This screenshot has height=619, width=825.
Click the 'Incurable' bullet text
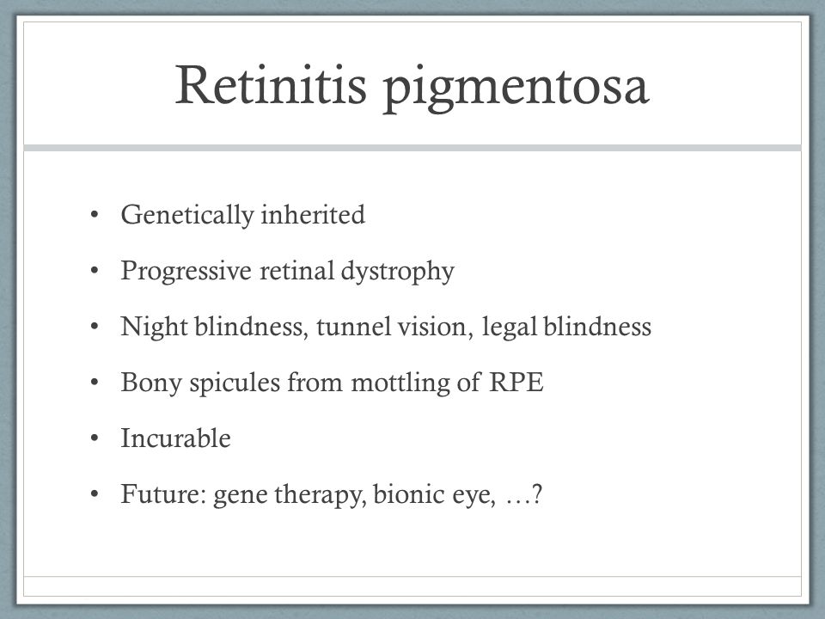click(x=175, y=438)
